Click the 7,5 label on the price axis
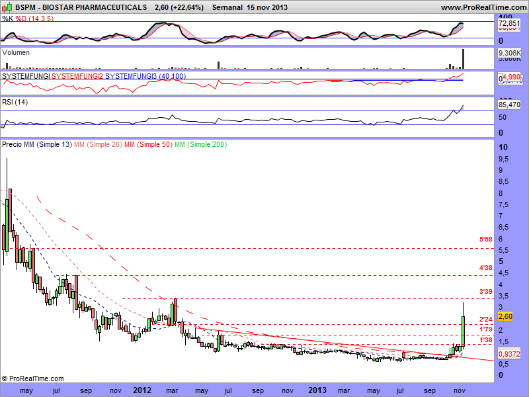The image size is (529, 397). click(x=503, y=204)
